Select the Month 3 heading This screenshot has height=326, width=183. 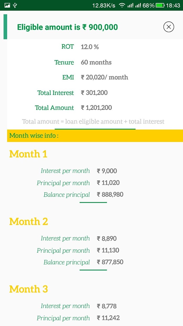[x=28, y=289]
